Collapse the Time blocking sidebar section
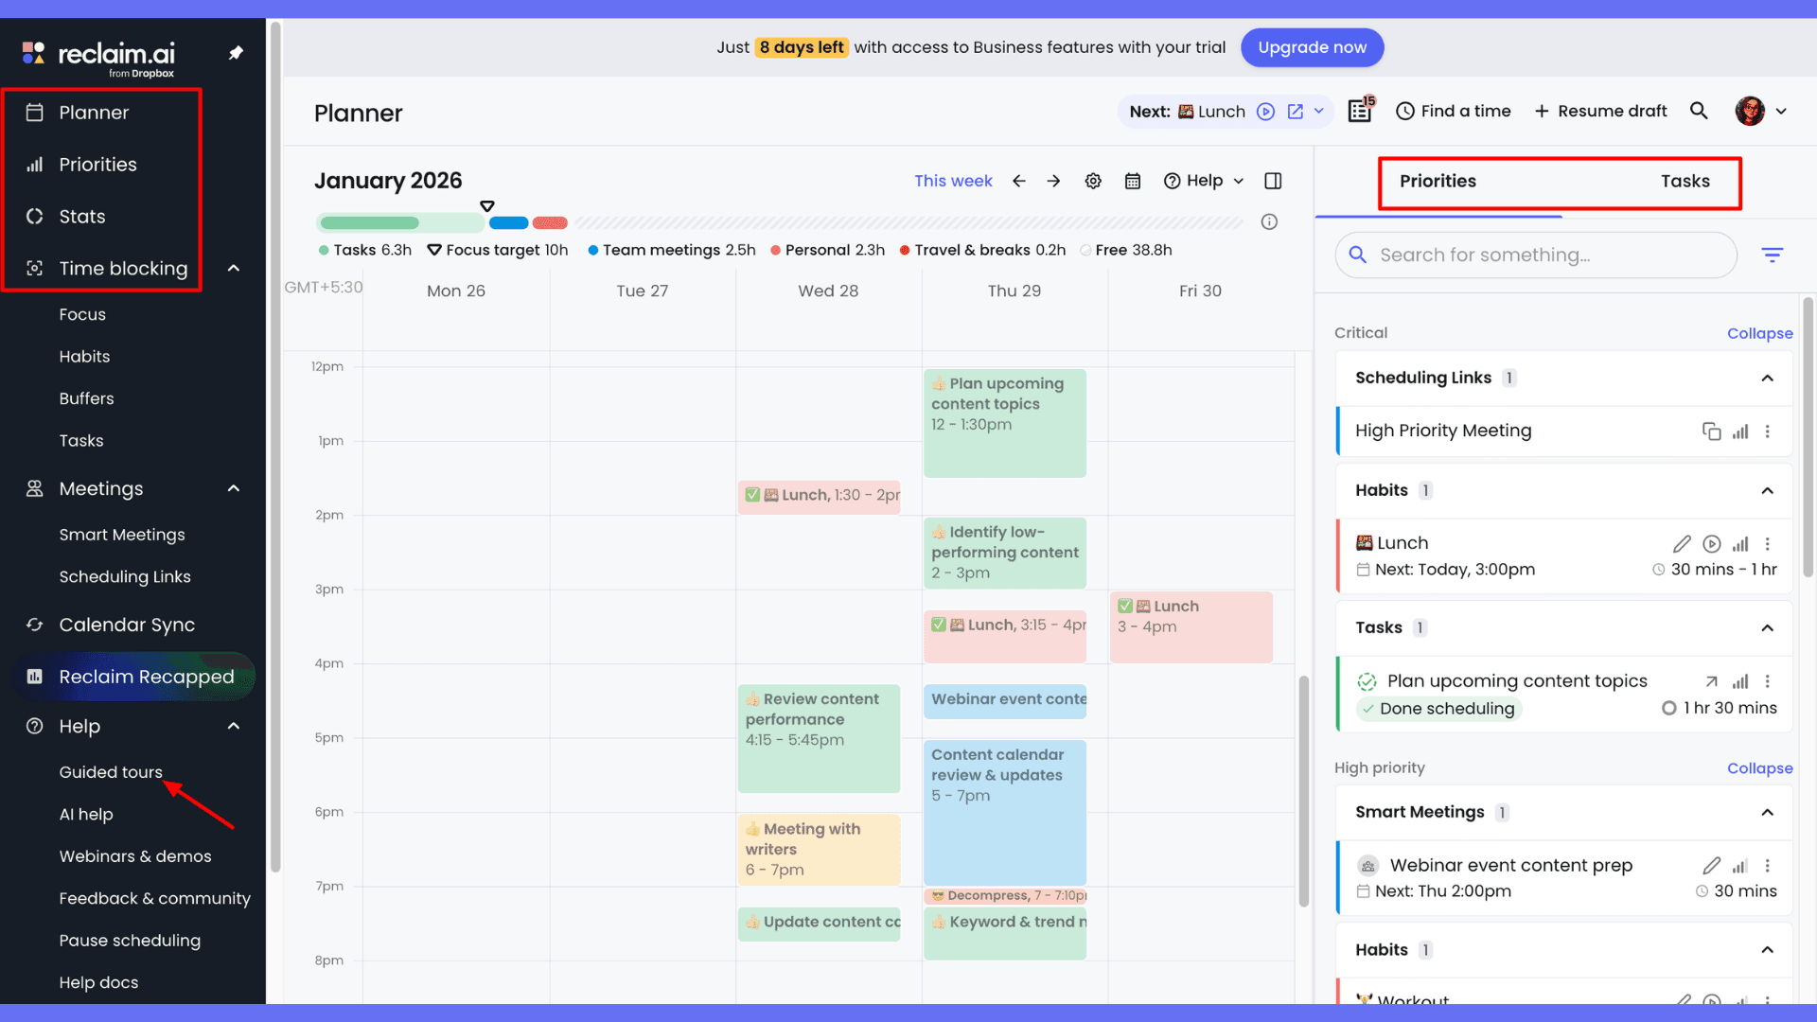This screenshot has width=1817, height=1022. point(234,269)
